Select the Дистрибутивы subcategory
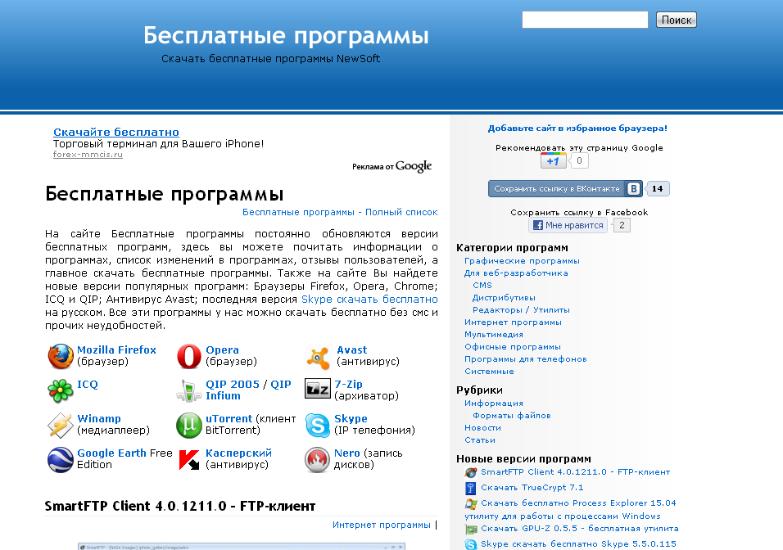Image resolution: width=783 pixels, height=550 pixels. coord(504,297)
